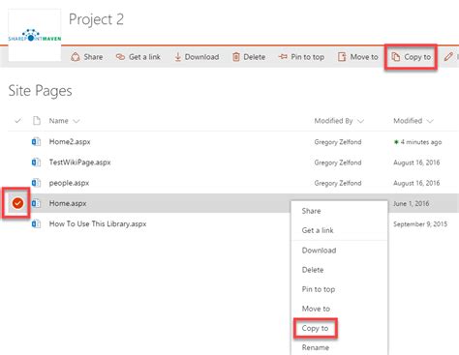This screenshot has width=459, height=355.
Task: Open the people.aspx page link
Action: [x=69, y=183]
